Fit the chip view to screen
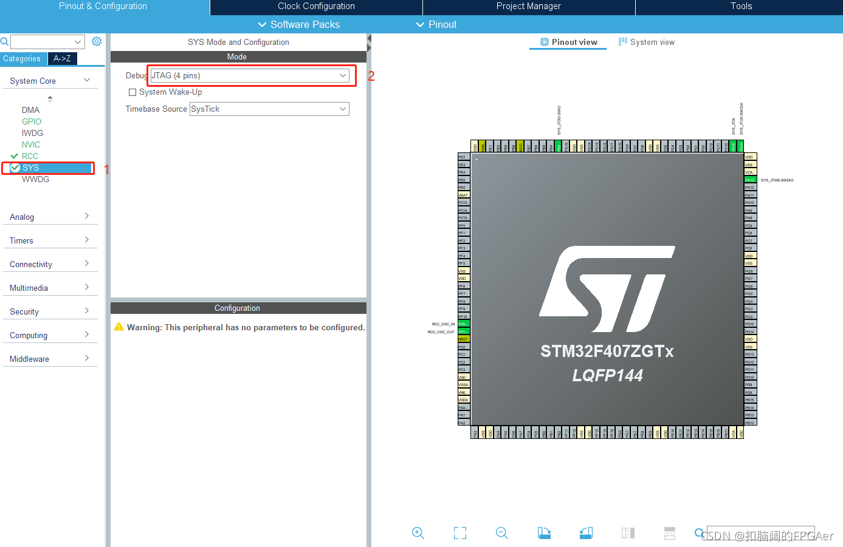This screenshot has height=547, width=843. click(x=460, y=533)
